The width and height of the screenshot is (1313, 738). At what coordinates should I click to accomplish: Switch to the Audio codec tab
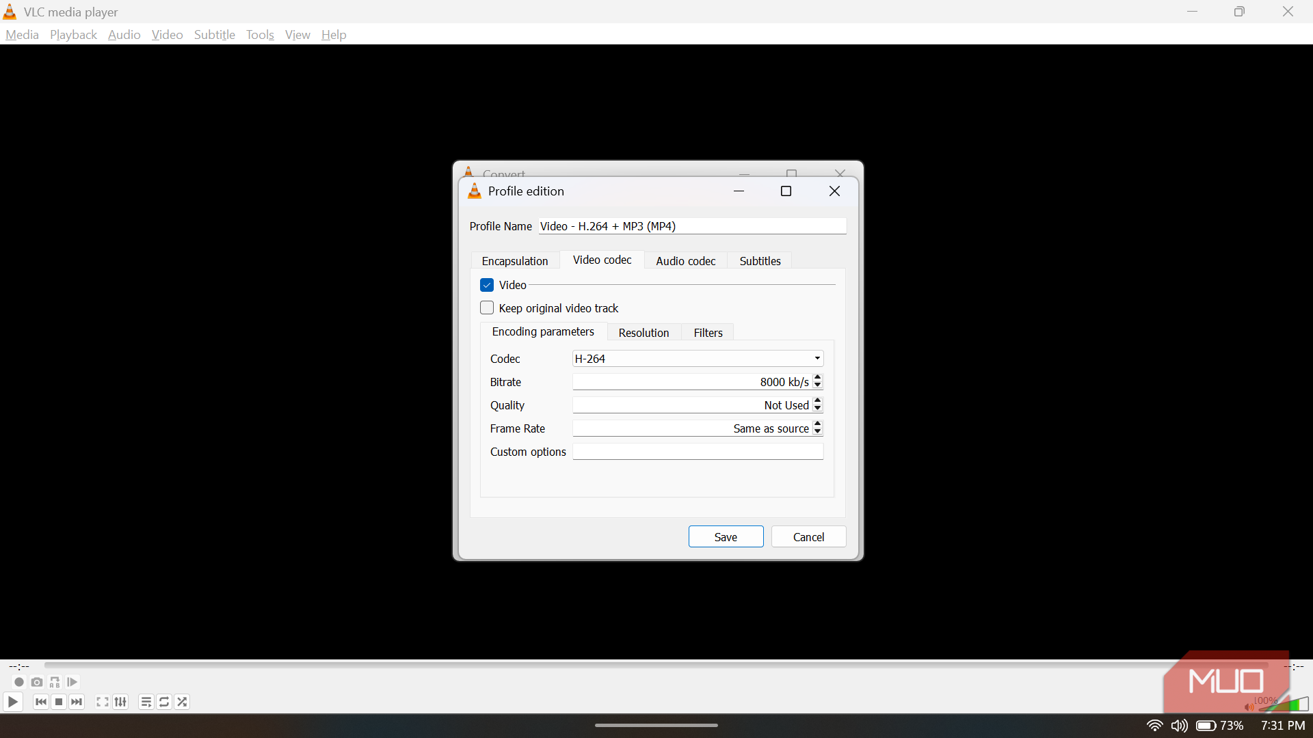click(685, 261)
